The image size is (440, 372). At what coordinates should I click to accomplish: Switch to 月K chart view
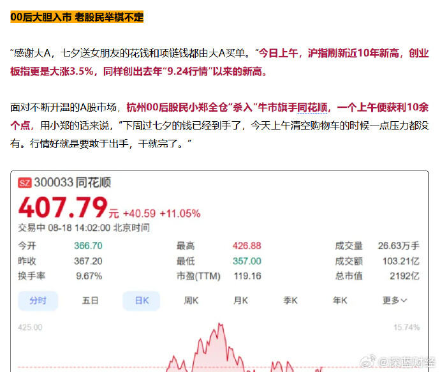click(x=241, y=301)
